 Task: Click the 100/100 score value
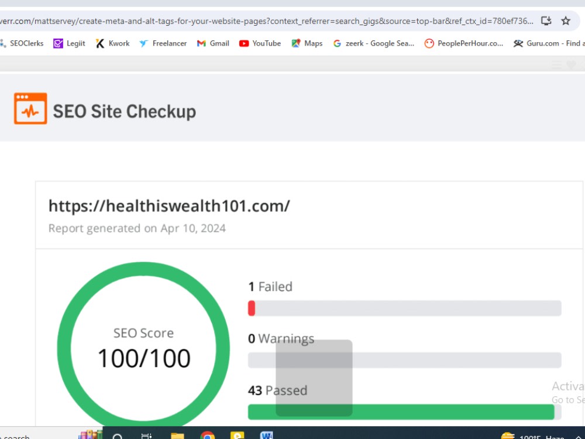pyautogui.click(x=144, y=358)
